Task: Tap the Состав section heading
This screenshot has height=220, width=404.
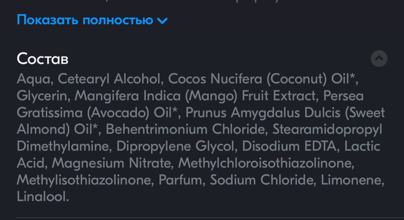Action: click(x=42, y=58)
